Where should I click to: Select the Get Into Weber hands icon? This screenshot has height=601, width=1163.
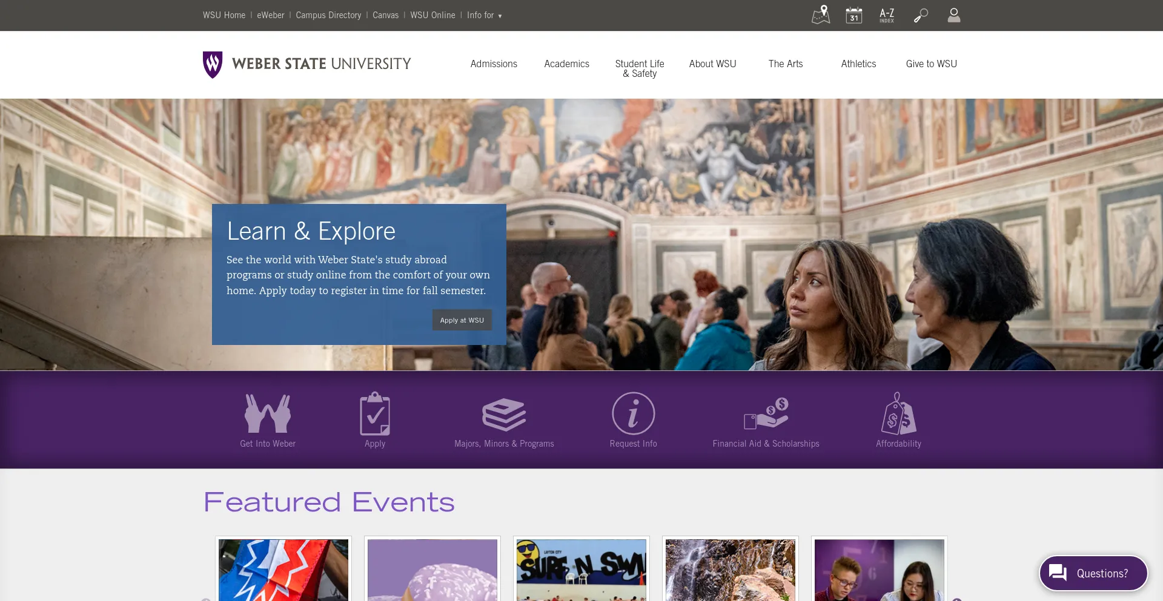[x=267, y=413]
